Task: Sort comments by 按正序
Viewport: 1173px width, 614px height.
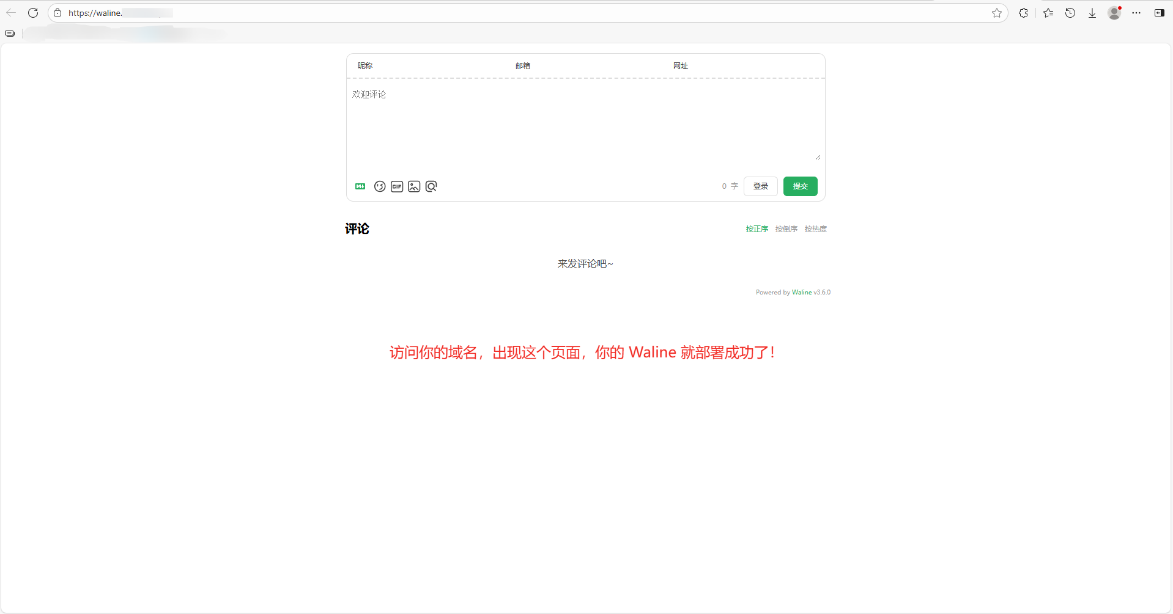Action: (x=757, y=229)
